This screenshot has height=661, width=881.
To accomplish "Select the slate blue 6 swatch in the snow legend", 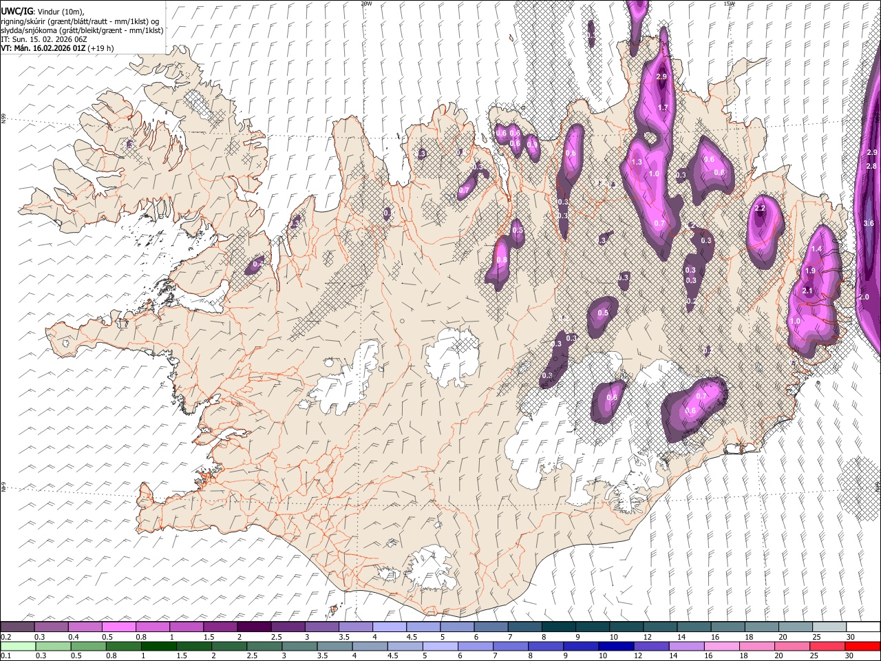I will pos(491,627).
